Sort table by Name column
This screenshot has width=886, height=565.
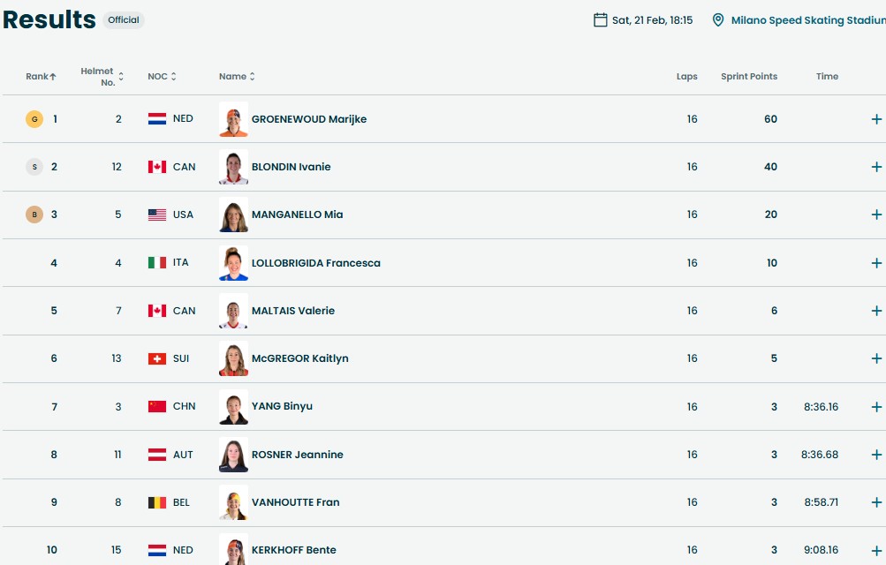(x=237, y=77)
